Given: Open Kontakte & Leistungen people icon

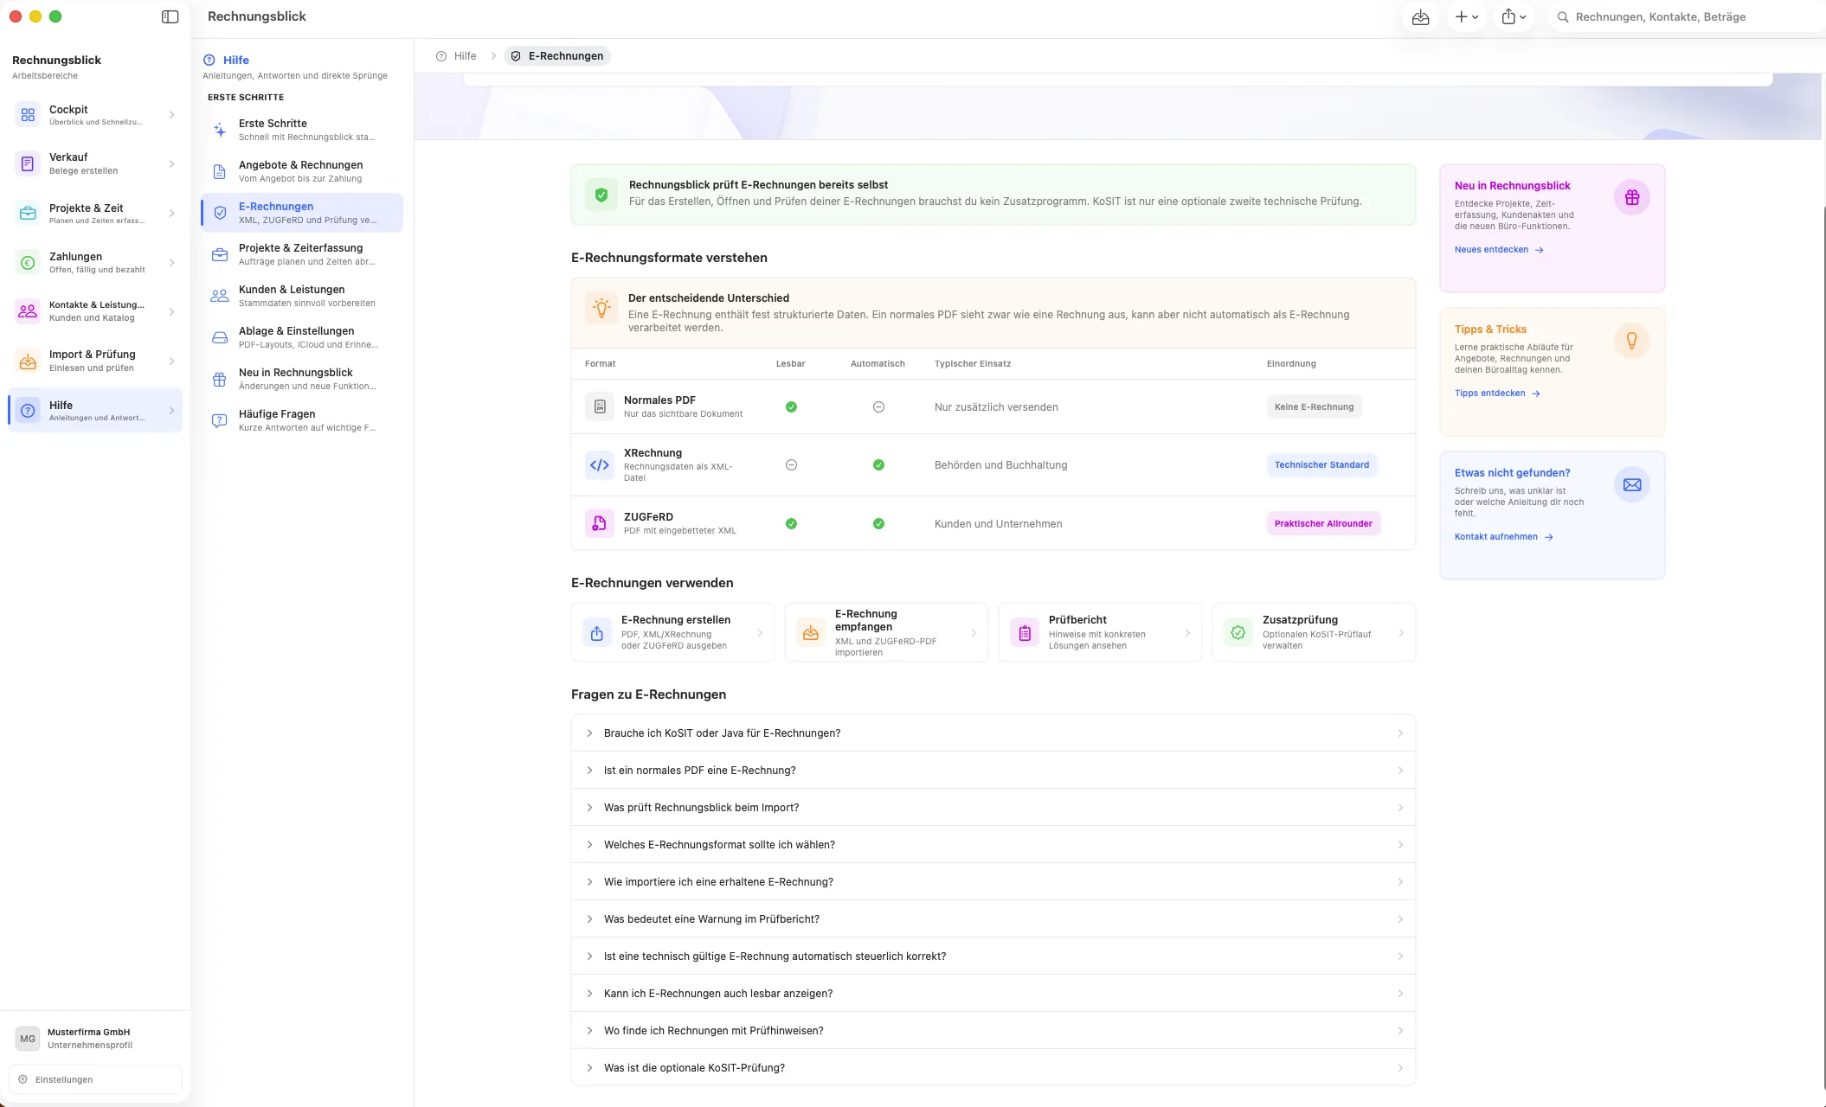Looking at the screenshot, I should (28, 311).
